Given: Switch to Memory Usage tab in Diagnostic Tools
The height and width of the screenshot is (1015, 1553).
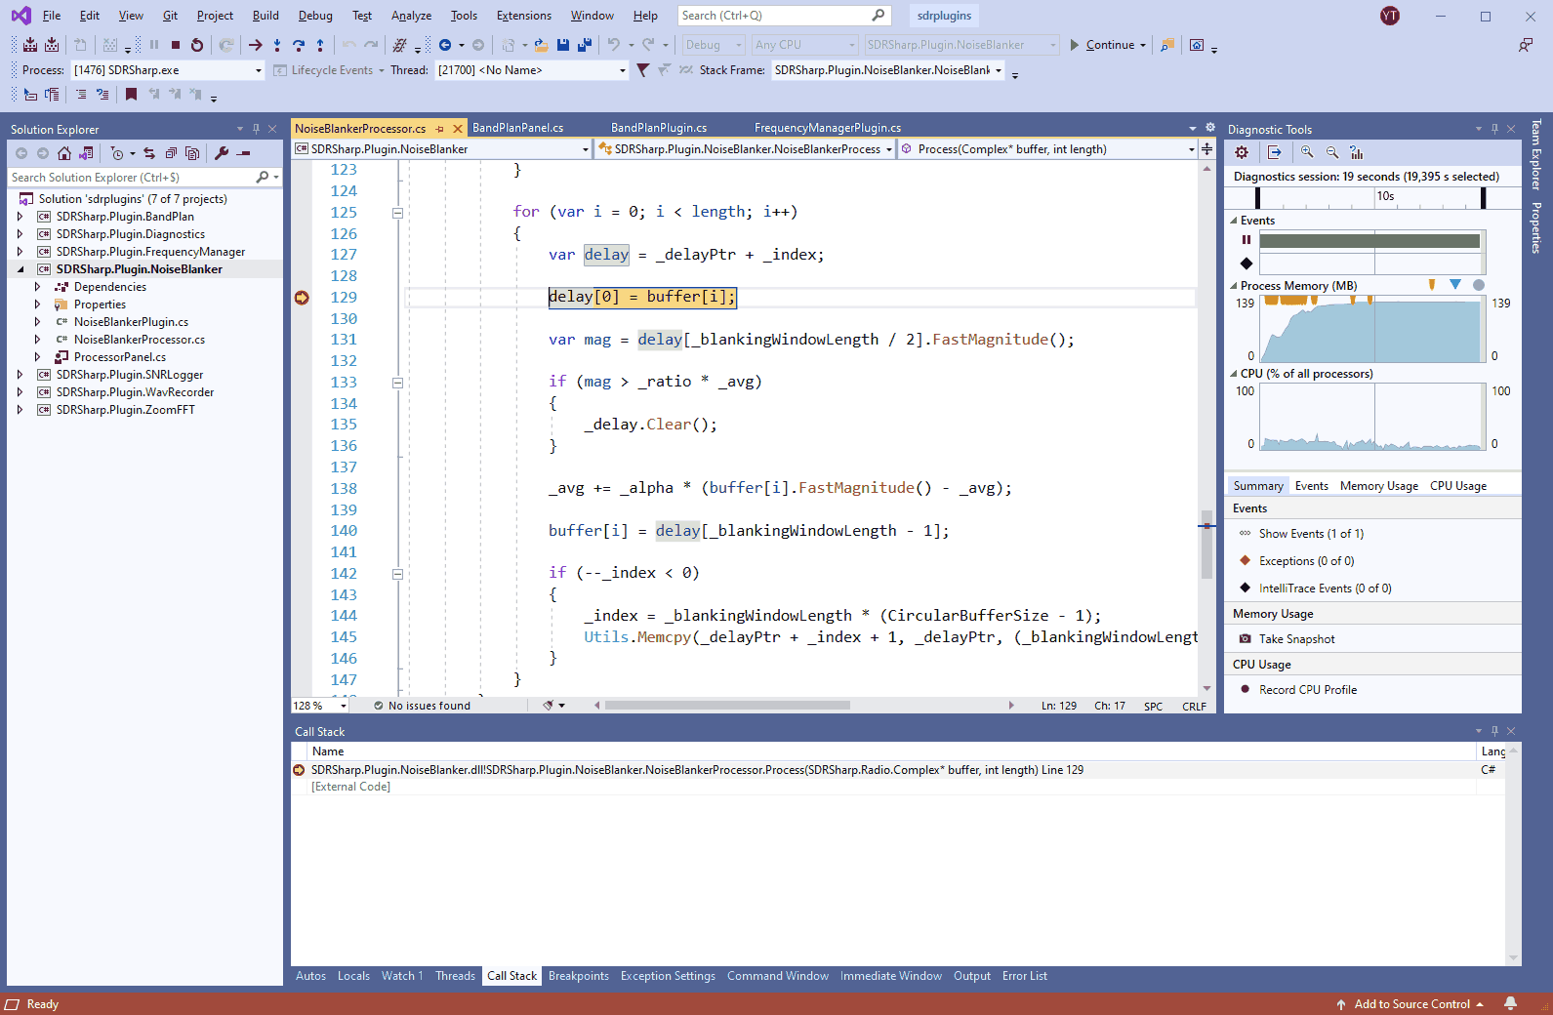Looking at the screenshot, I should coord(1378,486).
